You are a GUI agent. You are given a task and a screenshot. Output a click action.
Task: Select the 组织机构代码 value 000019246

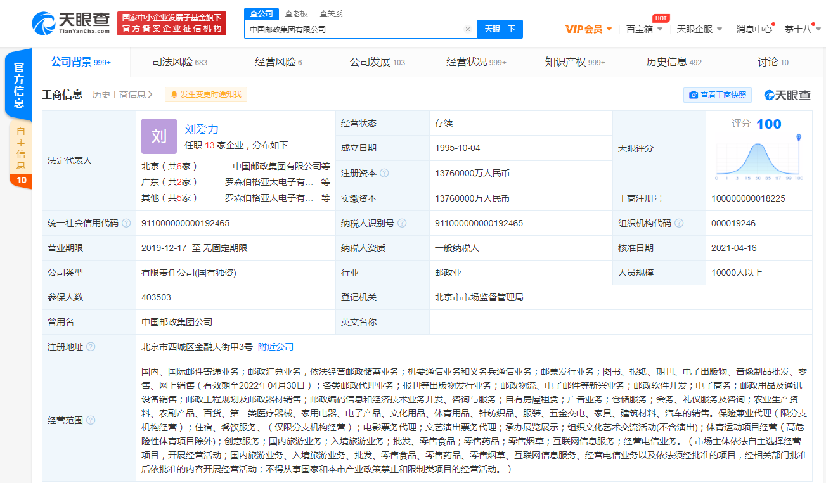pyautogui.click(x=733, y=223)
